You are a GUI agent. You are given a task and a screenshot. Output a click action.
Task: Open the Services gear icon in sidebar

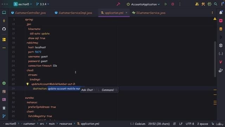(4, 83)
